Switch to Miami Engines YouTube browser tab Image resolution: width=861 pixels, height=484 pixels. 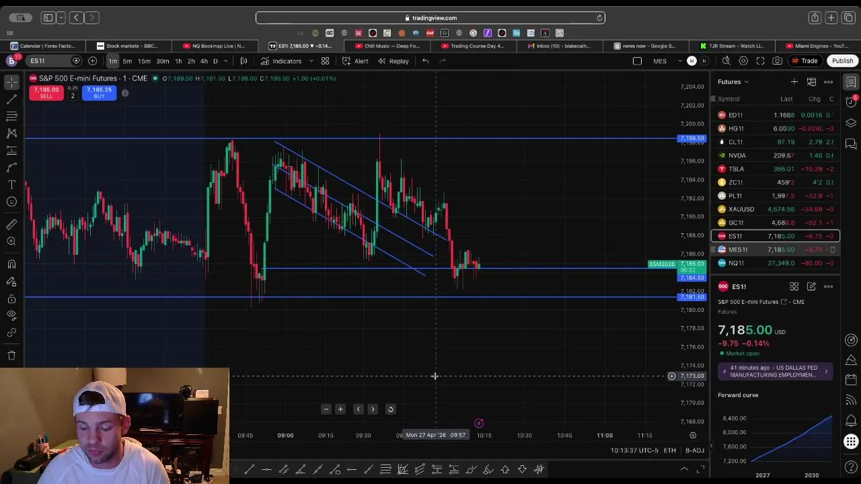click(x=819, y=46)
